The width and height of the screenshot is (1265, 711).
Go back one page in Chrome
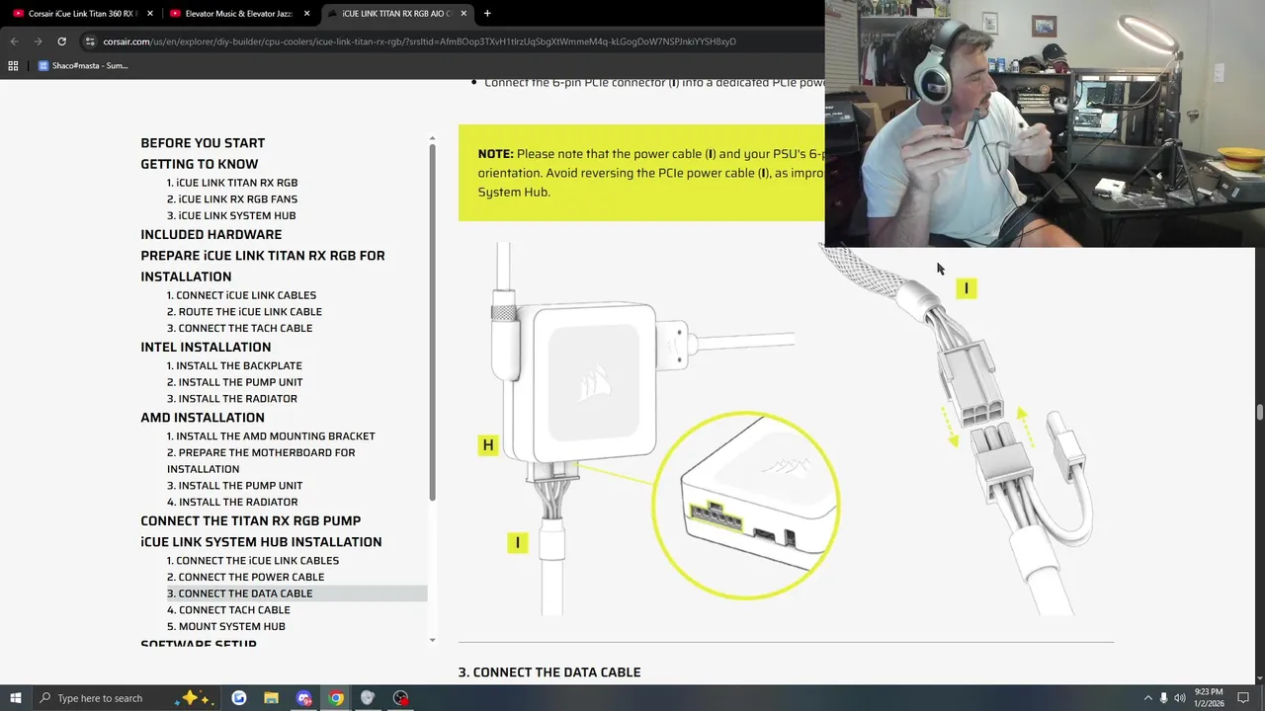point(14,41)
